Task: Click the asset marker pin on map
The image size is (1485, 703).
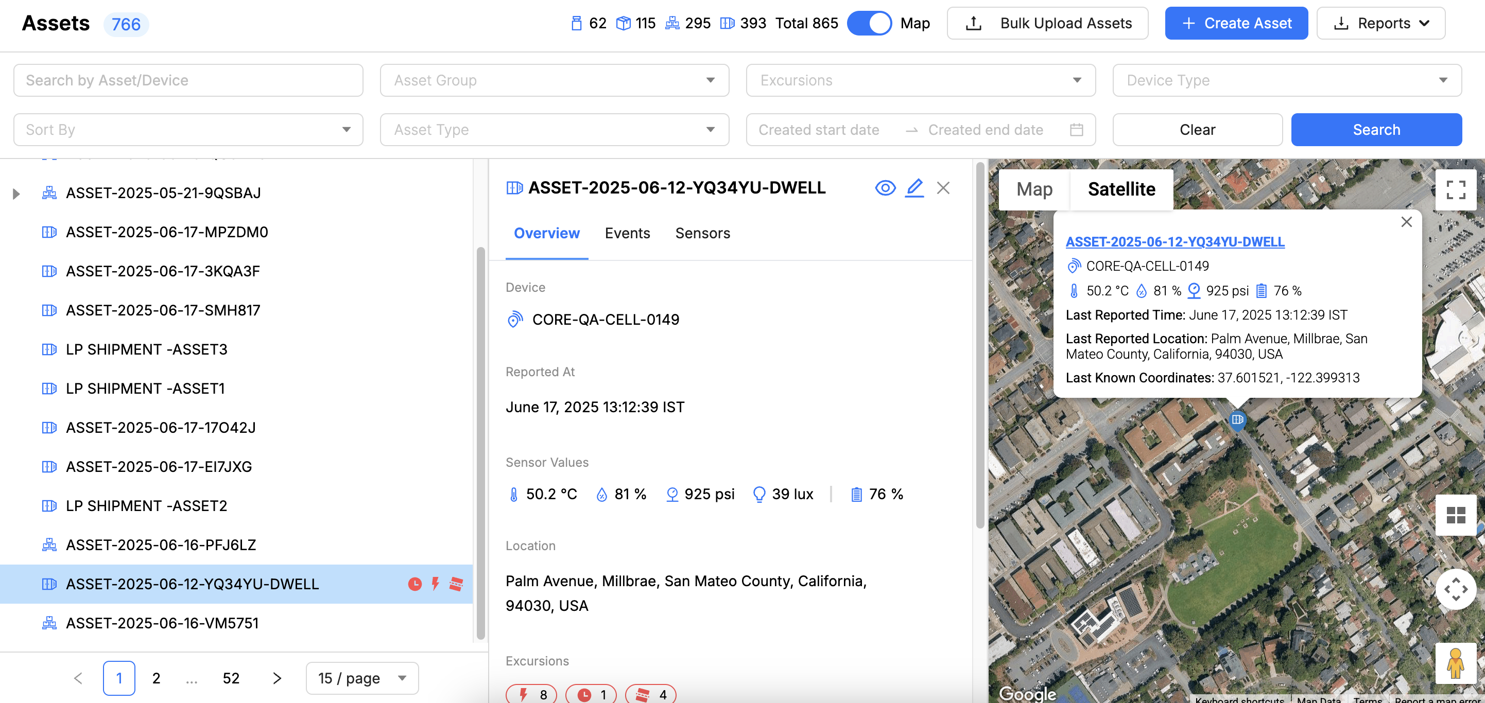Action: click(1237, 419)
